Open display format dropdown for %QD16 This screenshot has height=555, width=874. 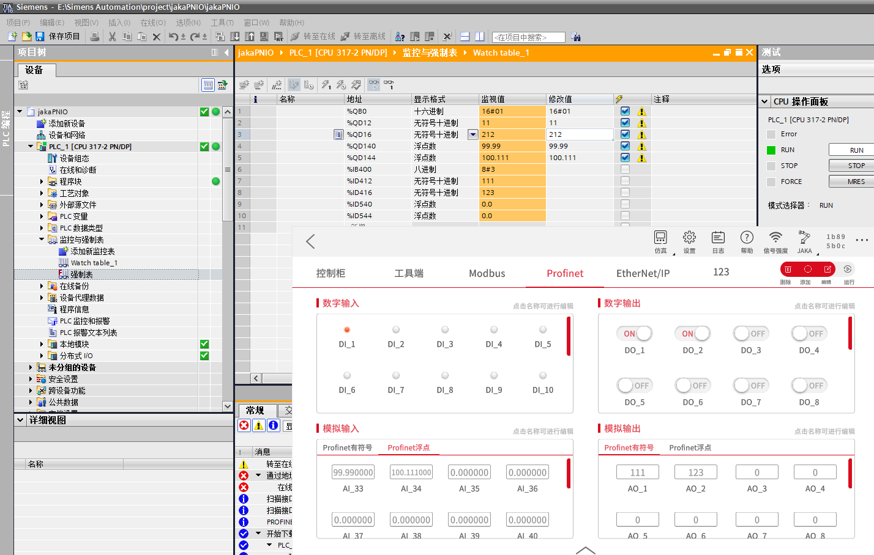click(x=472, y=134)
